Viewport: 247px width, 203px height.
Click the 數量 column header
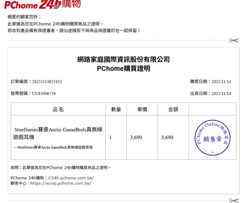[x=116, y=109]
